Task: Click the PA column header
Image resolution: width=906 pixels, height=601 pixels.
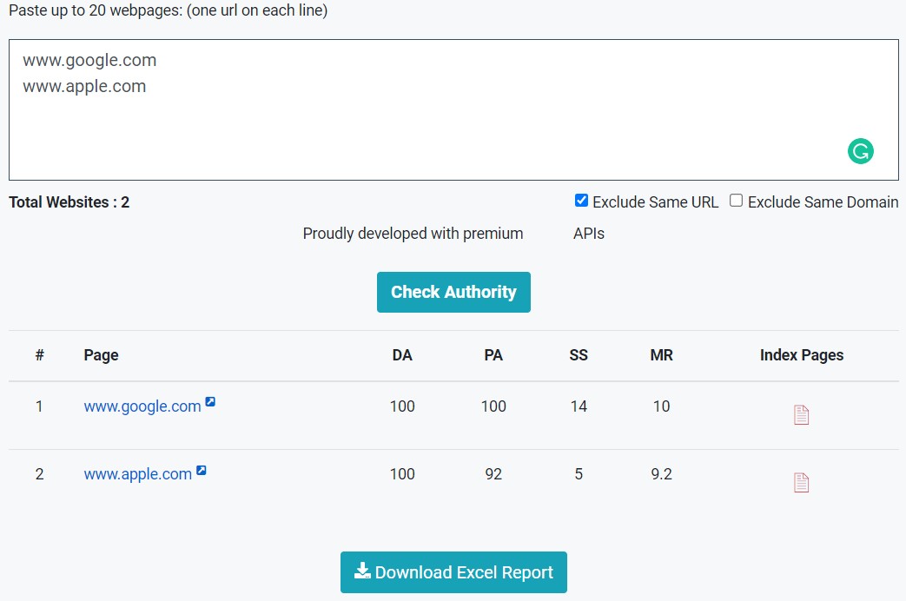Action: pos(493,355)
